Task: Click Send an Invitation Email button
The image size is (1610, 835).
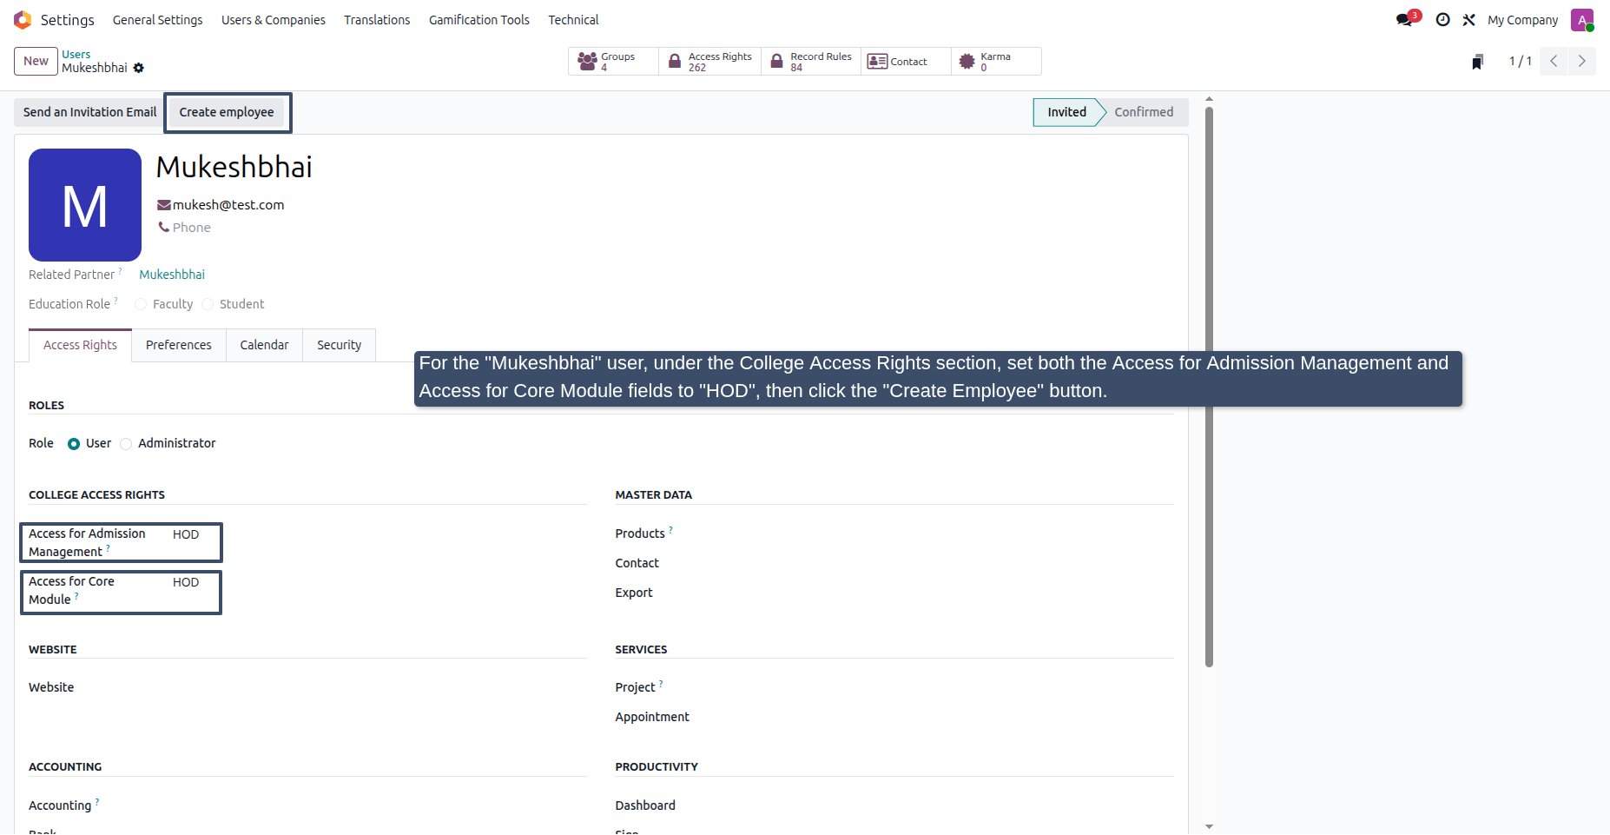Action: 89,112
